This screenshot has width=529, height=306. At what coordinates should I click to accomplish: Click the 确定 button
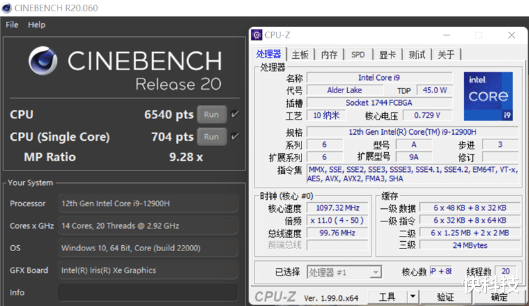coord(499,297)
